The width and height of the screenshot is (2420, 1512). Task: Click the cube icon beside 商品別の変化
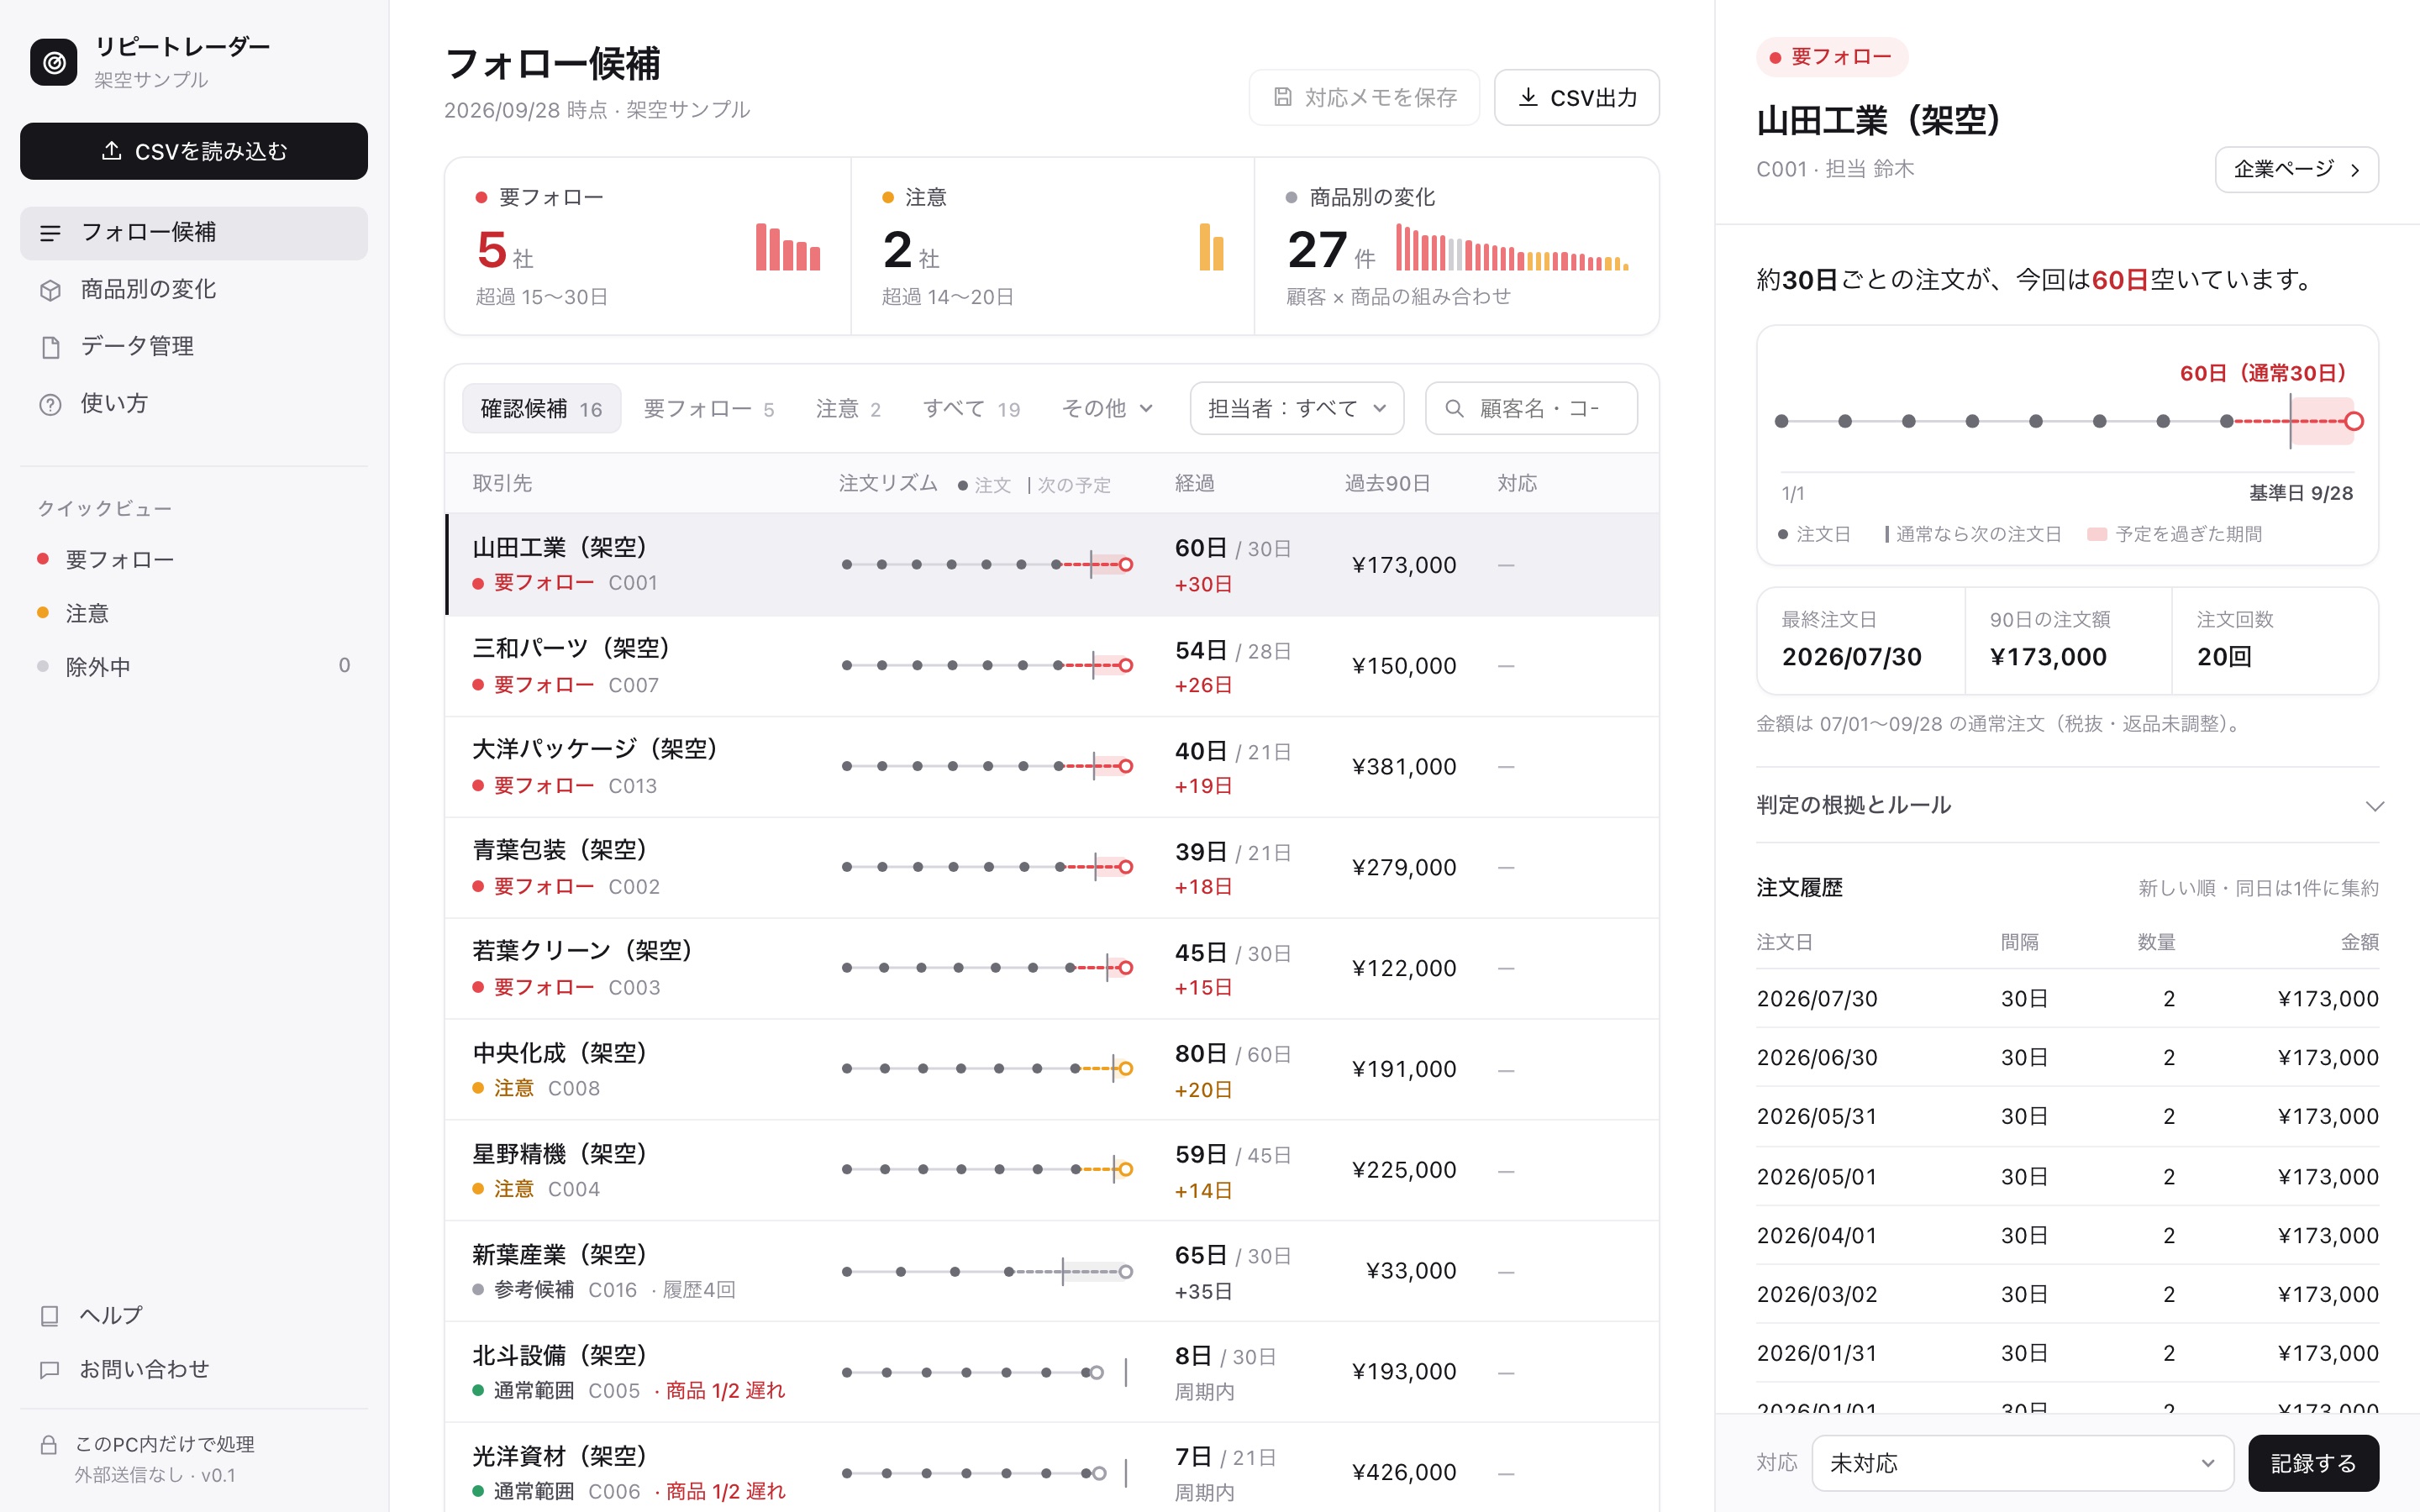coord(50,290)
